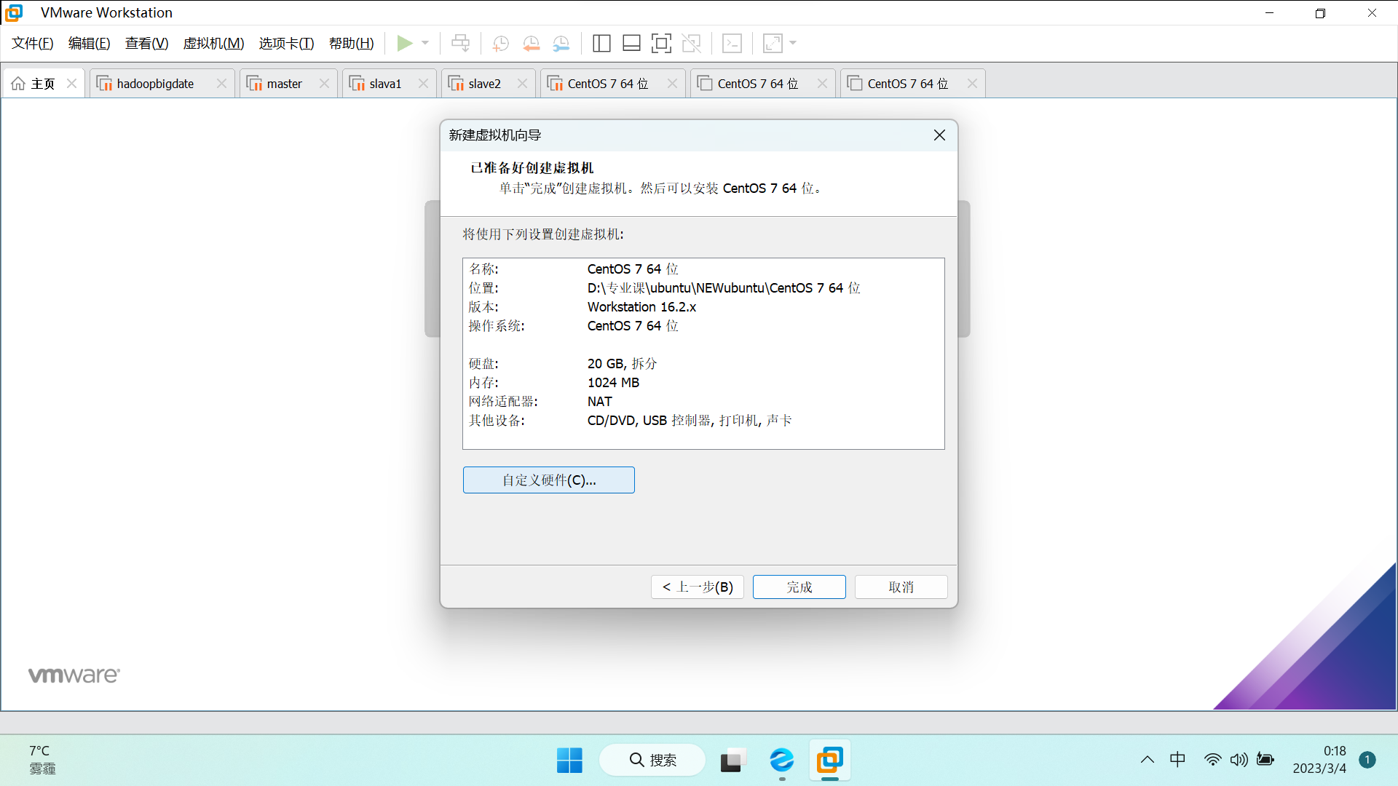This screenshot has width=1398, height=786.
Task: Click the 完成 finish button
Action: (799, 587)
